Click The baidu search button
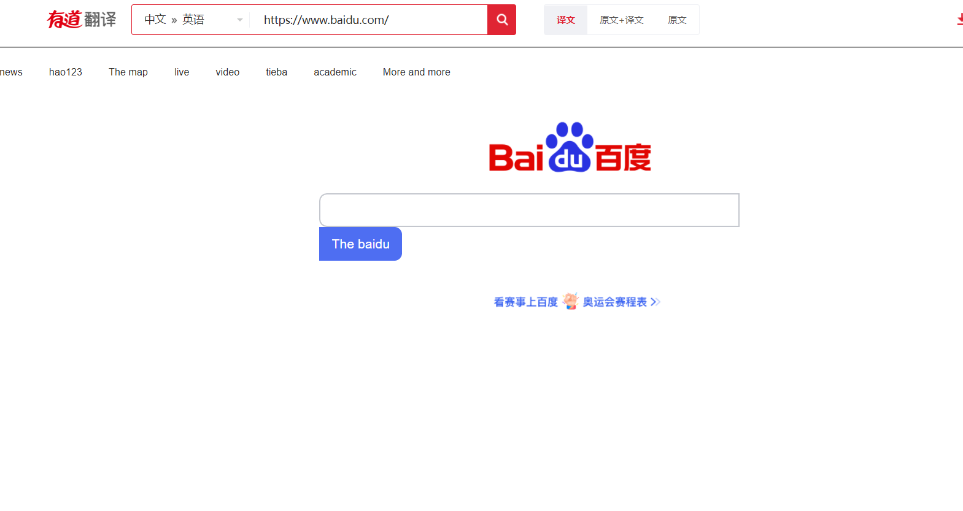Screen dimensions: 963x511 [x=360, y=244]
